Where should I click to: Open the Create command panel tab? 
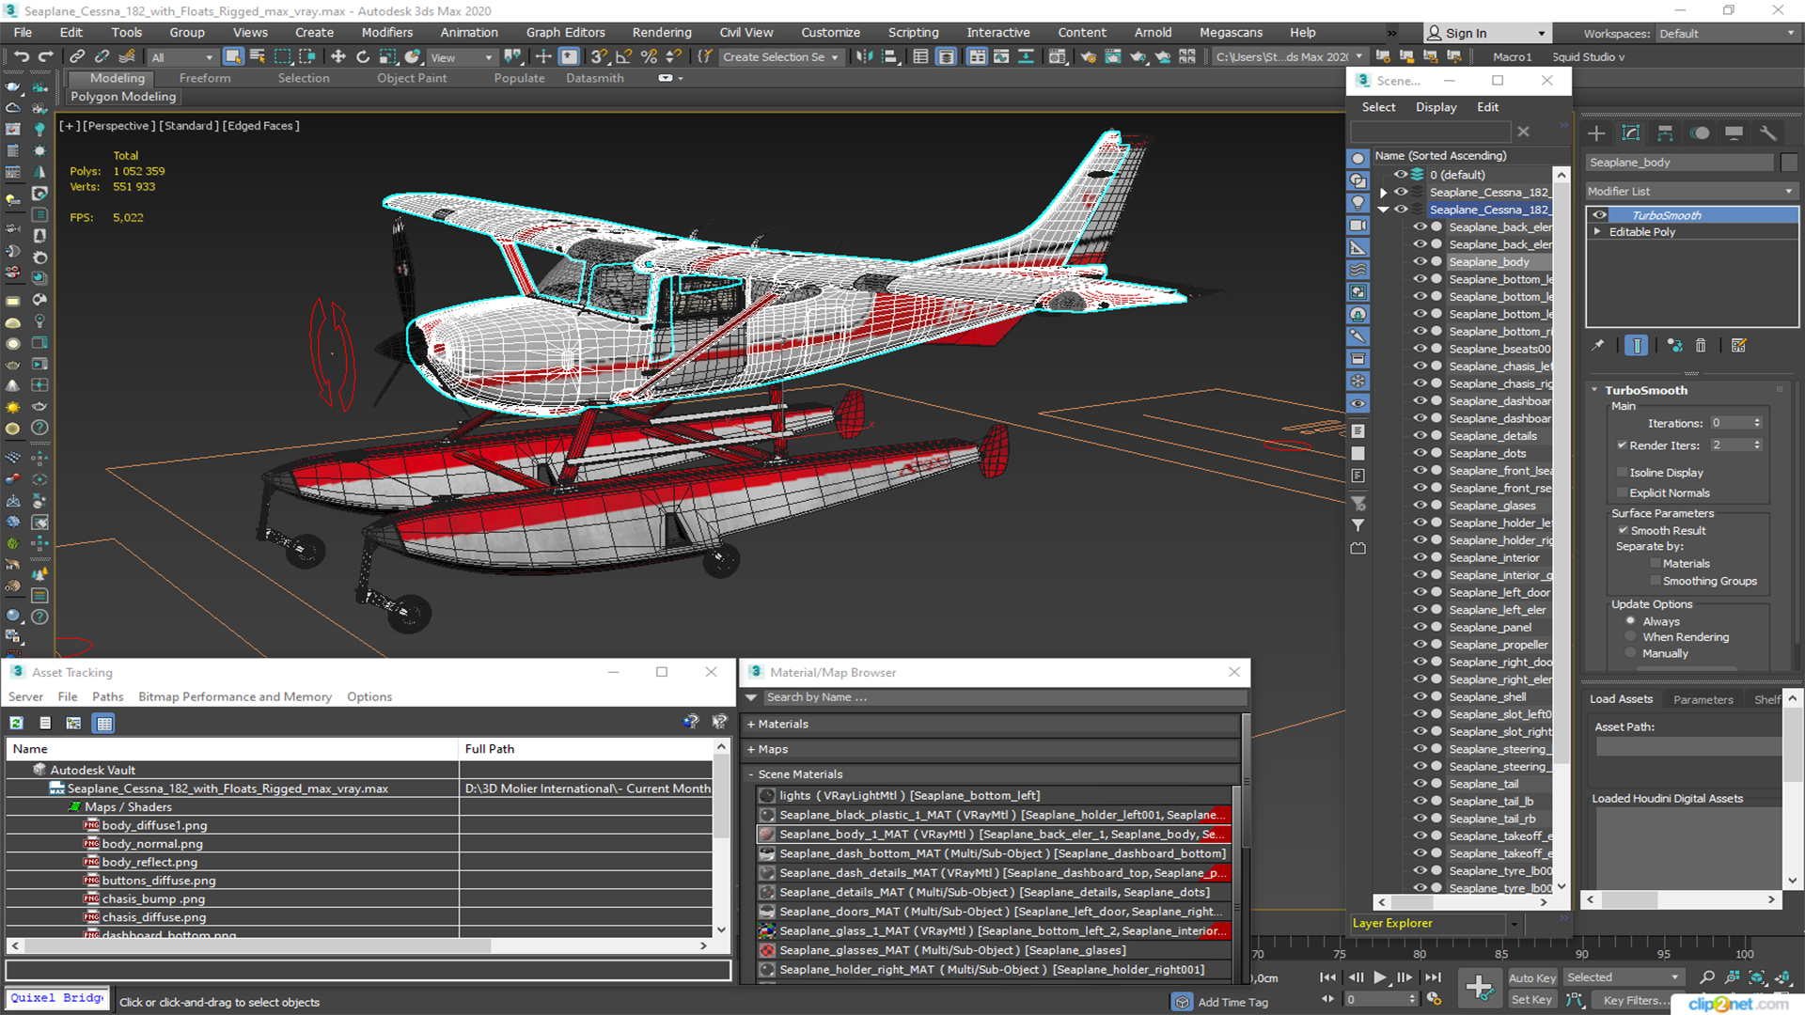coord(1596,133)
